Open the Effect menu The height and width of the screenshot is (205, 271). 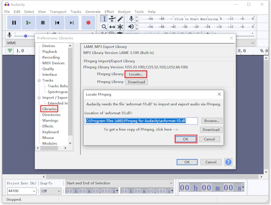click(x=109, y=12)
